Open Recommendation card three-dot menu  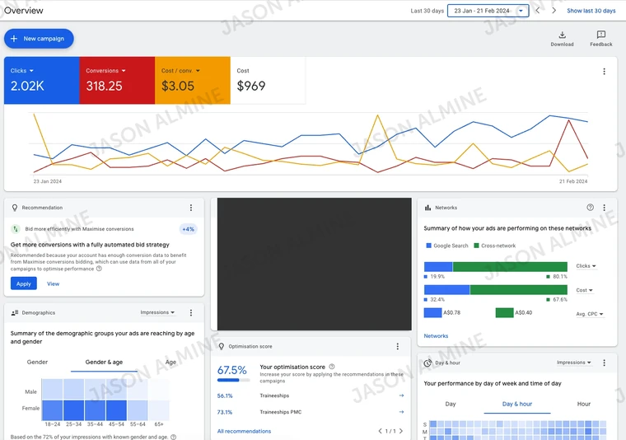click(x=191, y=208)
